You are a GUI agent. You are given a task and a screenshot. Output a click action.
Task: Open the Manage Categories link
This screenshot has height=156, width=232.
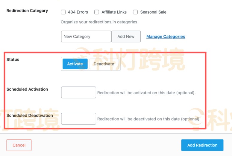(x=166, y=37)
